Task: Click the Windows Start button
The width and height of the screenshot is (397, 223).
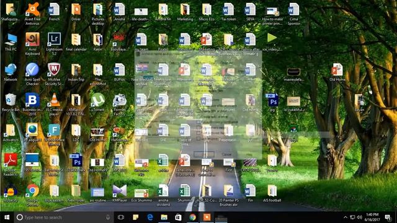Action: pyautogui.click(x=7, y=217)
